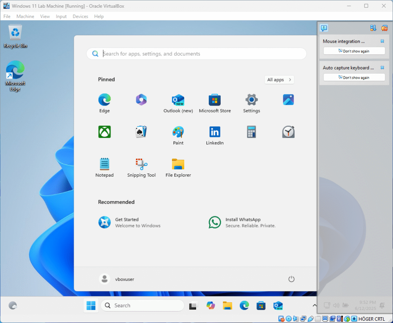Expand the All apps list
The image size is (393, 323).
point(279,80)
